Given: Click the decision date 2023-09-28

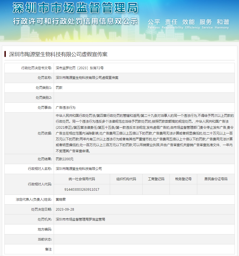Looking at the screenshot, I should click(65, 210).
